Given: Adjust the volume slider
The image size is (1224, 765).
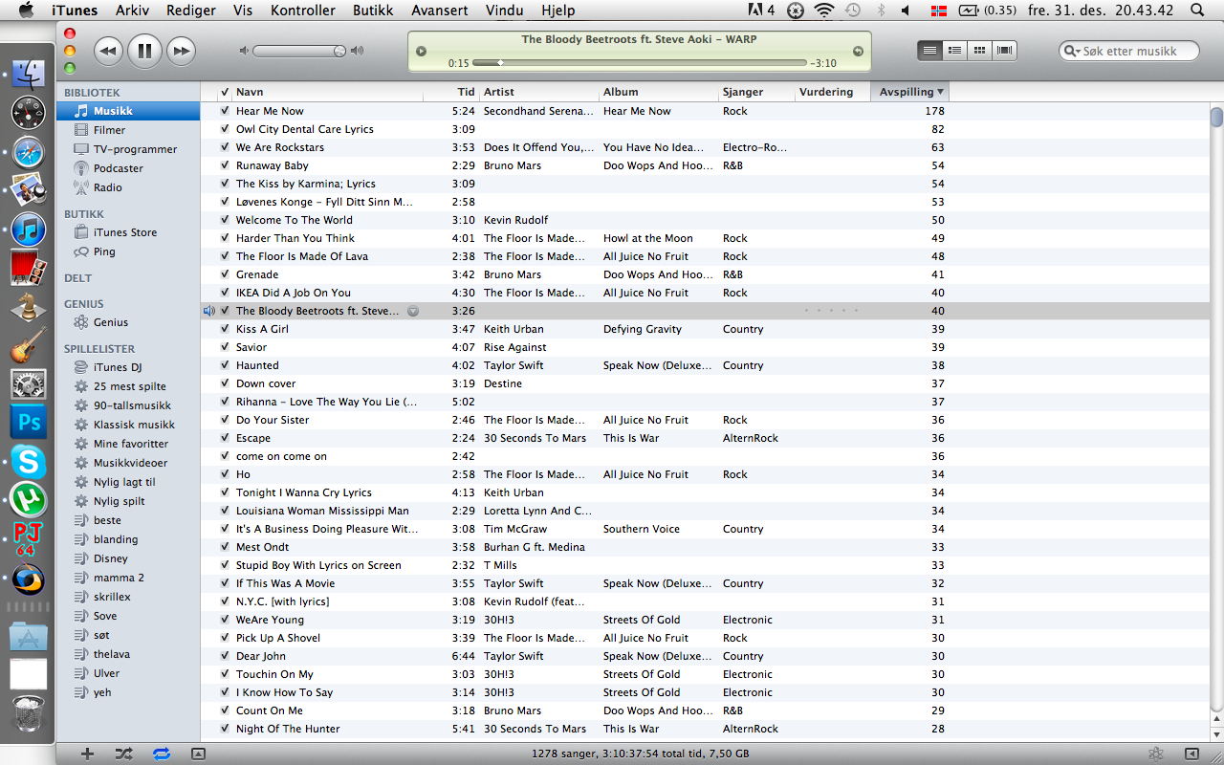Looking at the screenshot, I should point(301,51).
